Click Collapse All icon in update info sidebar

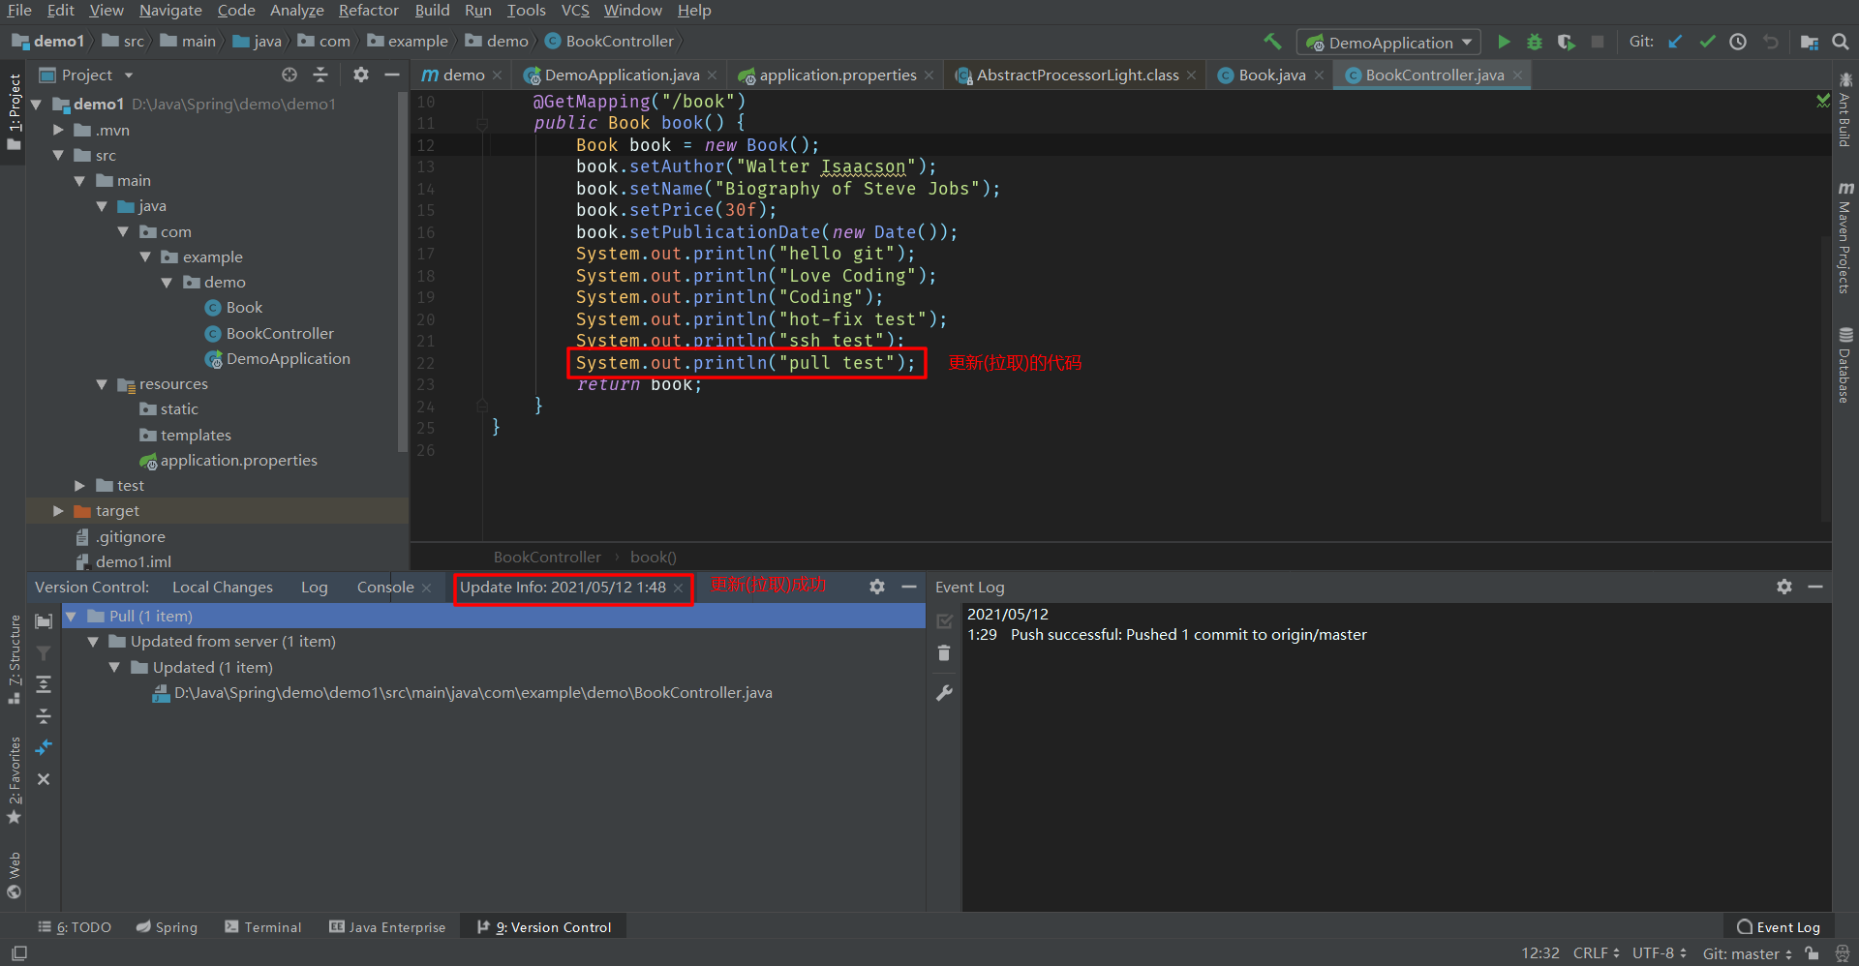point(44,716)
